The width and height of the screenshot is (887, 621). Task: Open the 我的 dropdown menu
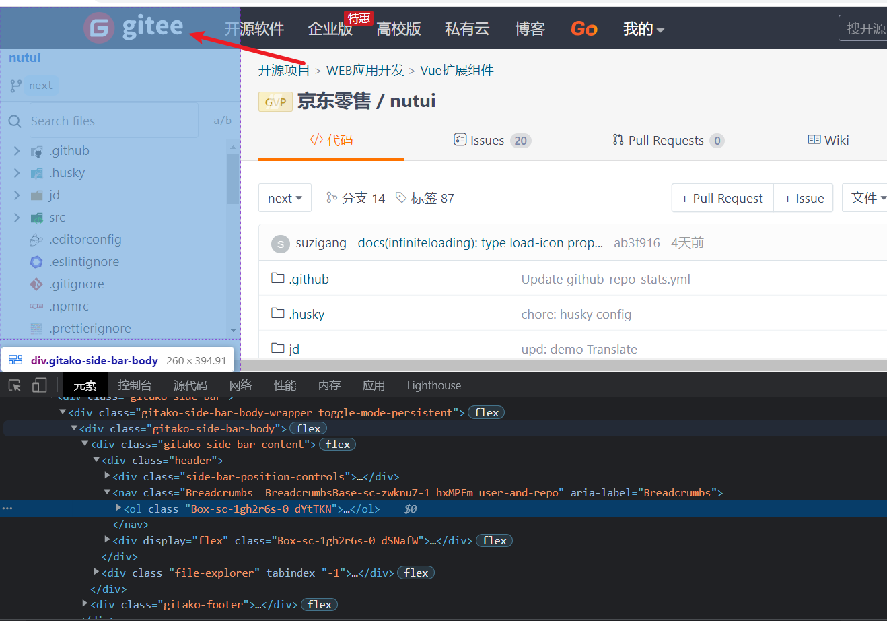(643, 29)
